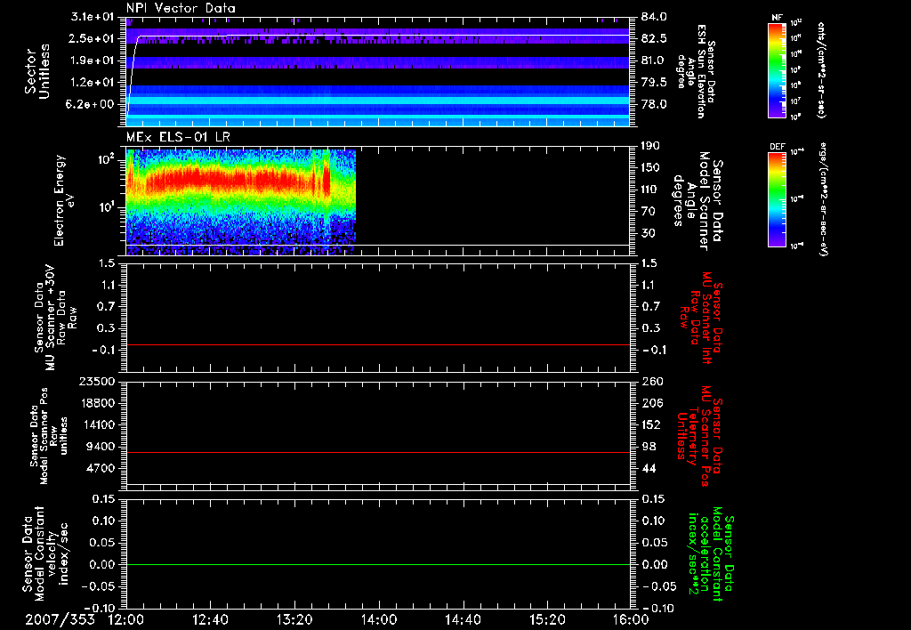
Task: Click the 98 telemetry tick value
Action: pyautogui.click(x=649, y=447)
